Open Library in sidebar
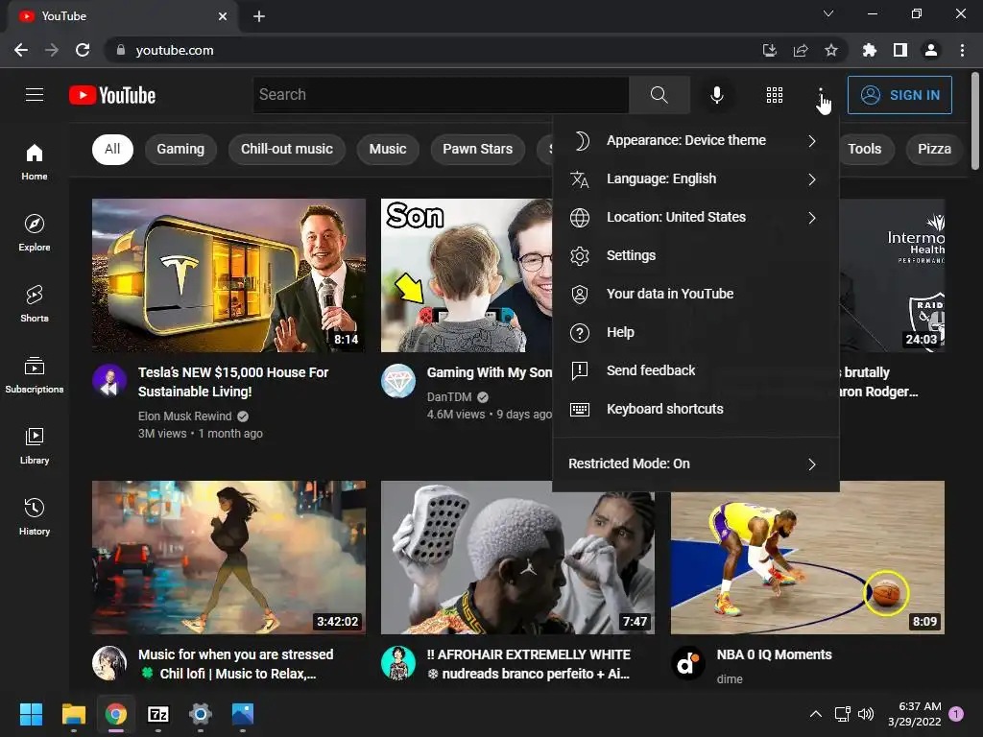Viewport: 983px width, 737px height. coord(35,445)
